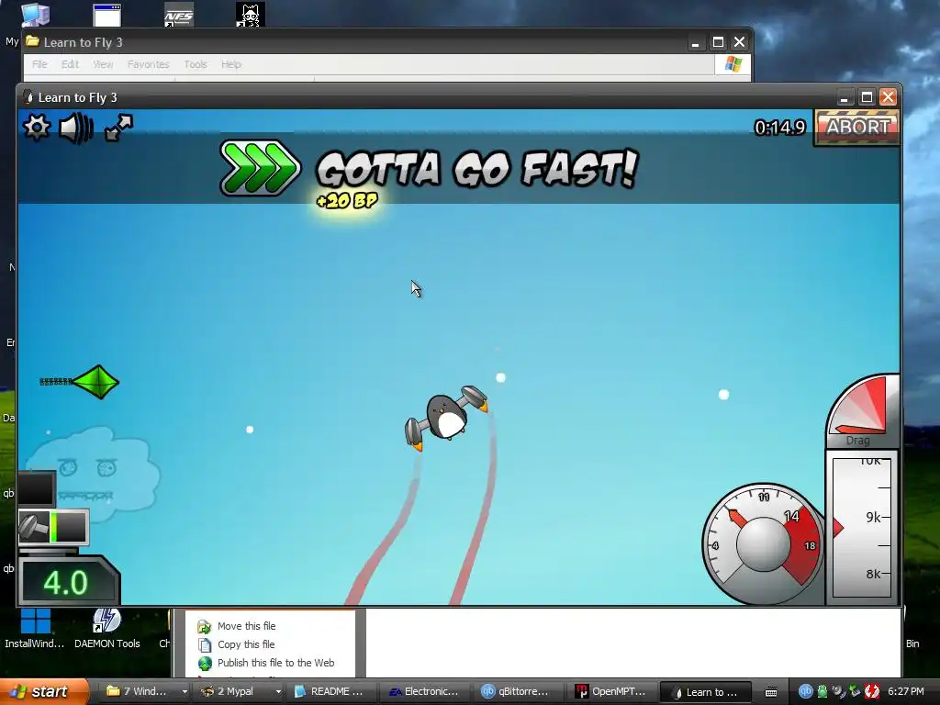Open the blank window desktop icon
Screen dimensions: 940x705
[107, 15]
